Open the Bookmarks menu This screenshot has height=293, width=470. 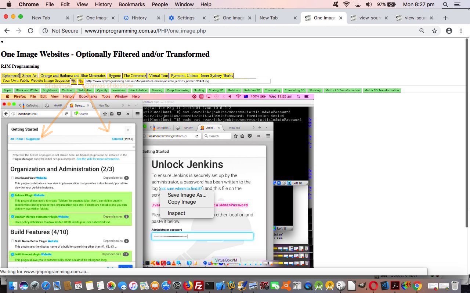tap(132, 4)
